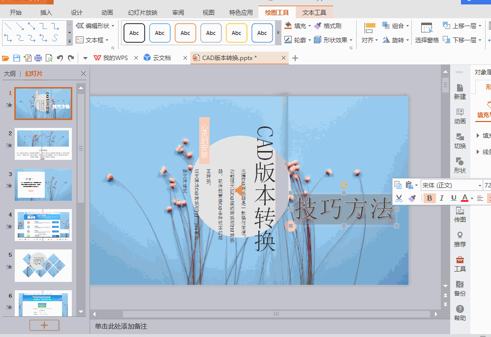Click the rotation handle above the text box
Viewport: 491px width, 337px height.
(x=344, y=185)
